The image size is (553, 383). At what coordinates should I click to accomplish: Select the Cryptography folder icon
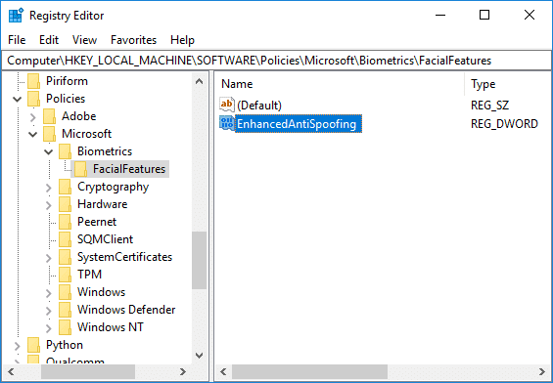click(66, 187)
